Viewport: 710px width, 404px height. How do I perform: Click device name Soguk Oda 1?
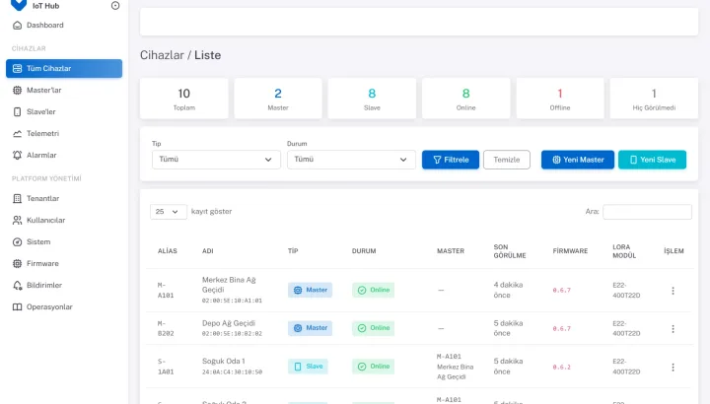tap(223, 361)
